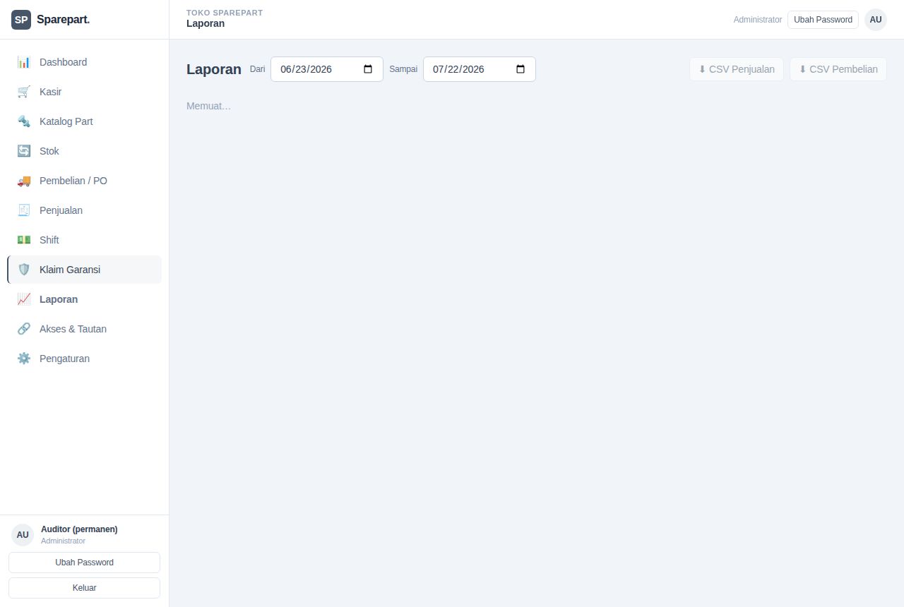Open calendar picker for Sampai date
904x607 pixels.
click(x=521, y=69)
